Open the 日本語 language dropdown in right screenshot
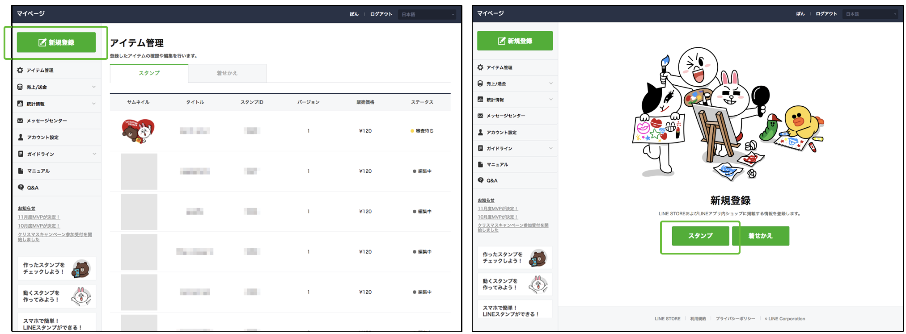This screenshot has height=334, width=906. [x=871, y=14]
